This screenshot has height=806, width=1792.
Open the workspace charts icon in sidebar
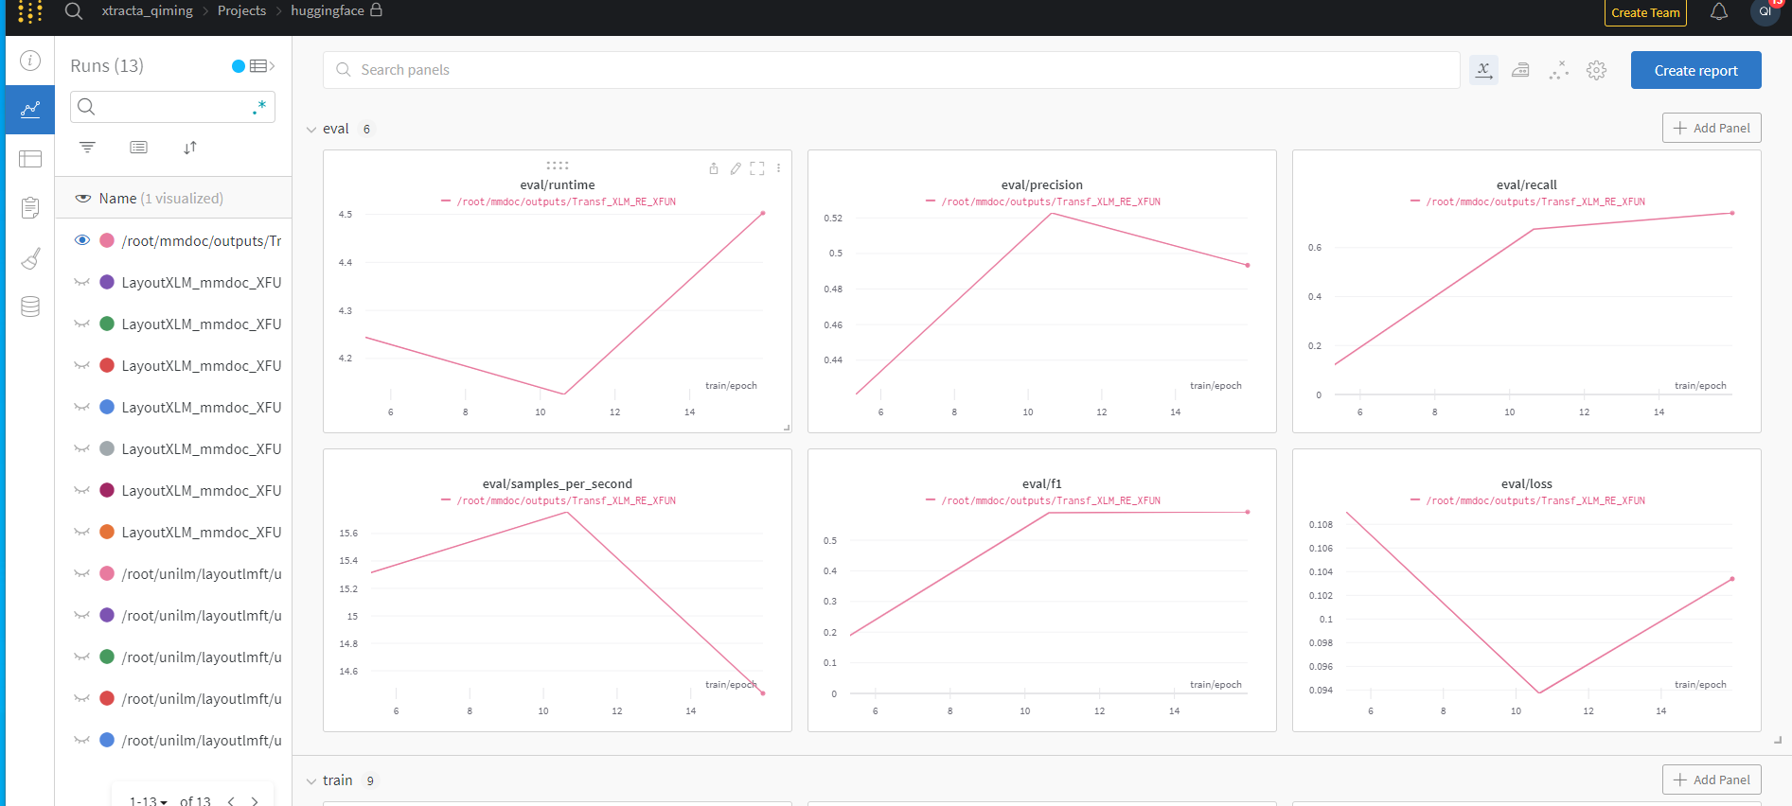30,110
